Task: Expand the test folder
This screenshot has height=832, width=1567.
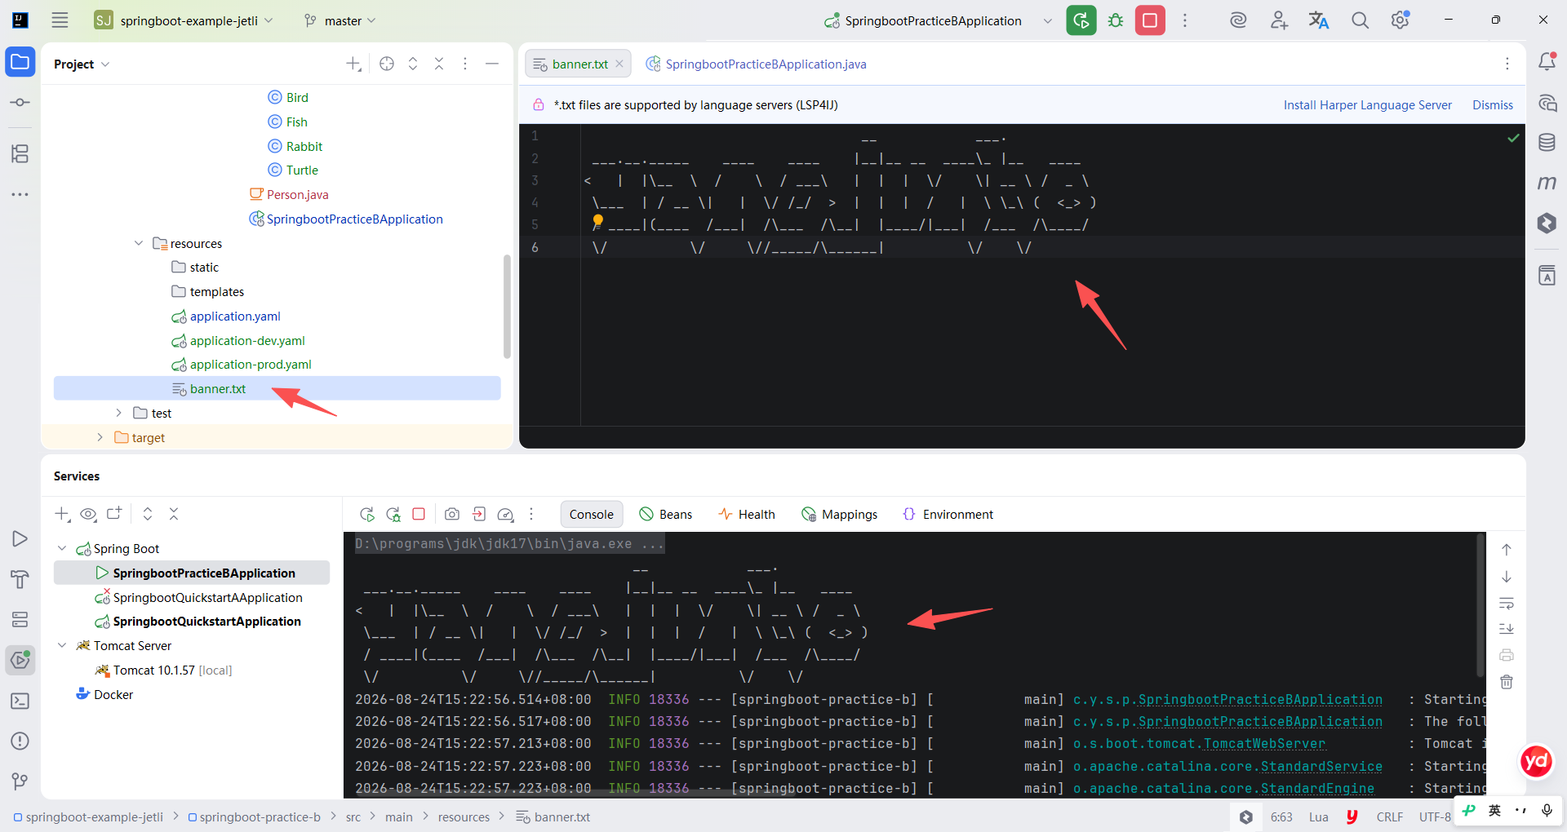Action: click(x=119, y=413)
